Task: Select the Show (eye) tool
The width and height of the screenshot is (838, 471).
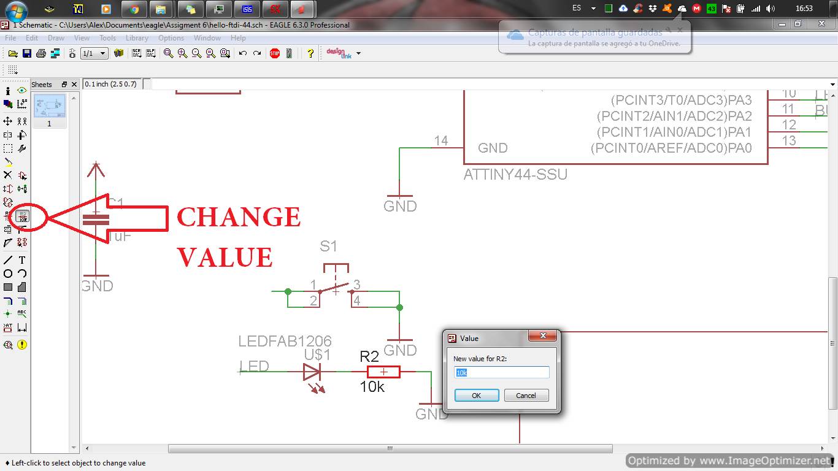Action: click(x=22, y=91)
